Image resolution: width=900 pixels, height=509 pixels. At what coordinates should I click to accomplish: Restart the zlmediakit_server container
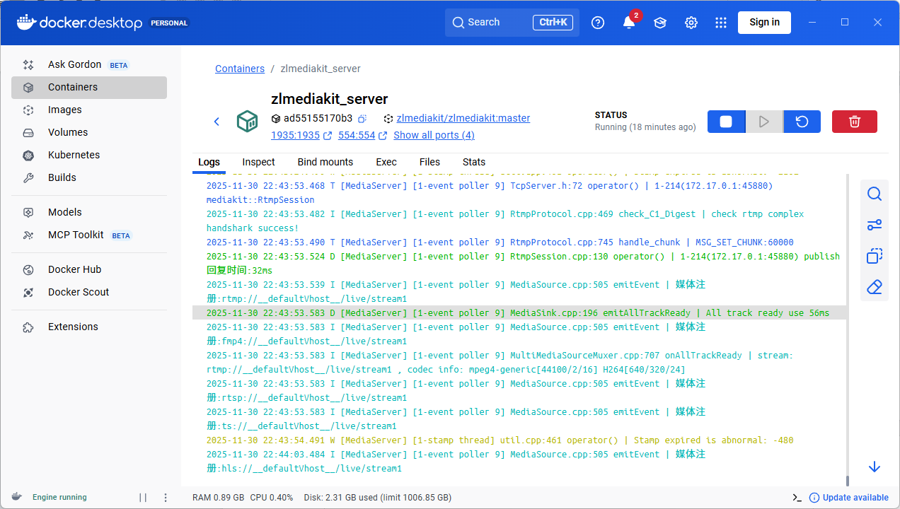coord(802,121)
